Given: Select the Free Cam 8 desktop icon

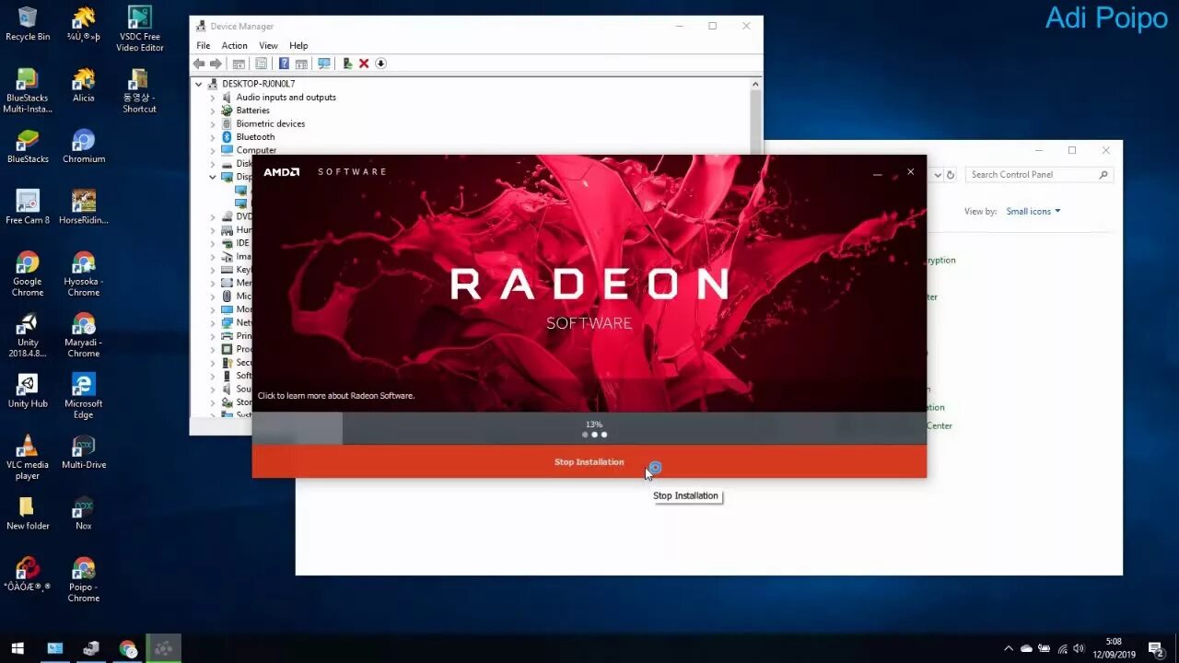Looking at the screenshot, I should coord(28,207).
